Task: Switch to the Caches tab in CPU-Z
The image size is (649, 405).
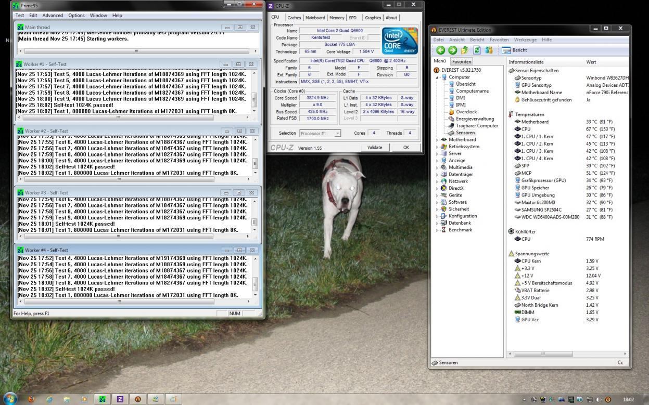Action: coord(294,18)
